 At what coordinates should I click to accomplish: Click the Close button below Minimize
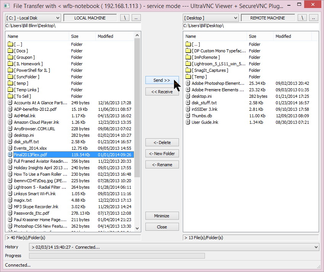click(x=162, y=227)
